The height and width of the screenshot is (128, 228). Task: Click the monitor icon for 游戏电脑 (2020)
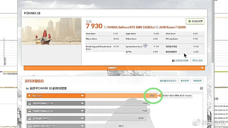(29, 118)
